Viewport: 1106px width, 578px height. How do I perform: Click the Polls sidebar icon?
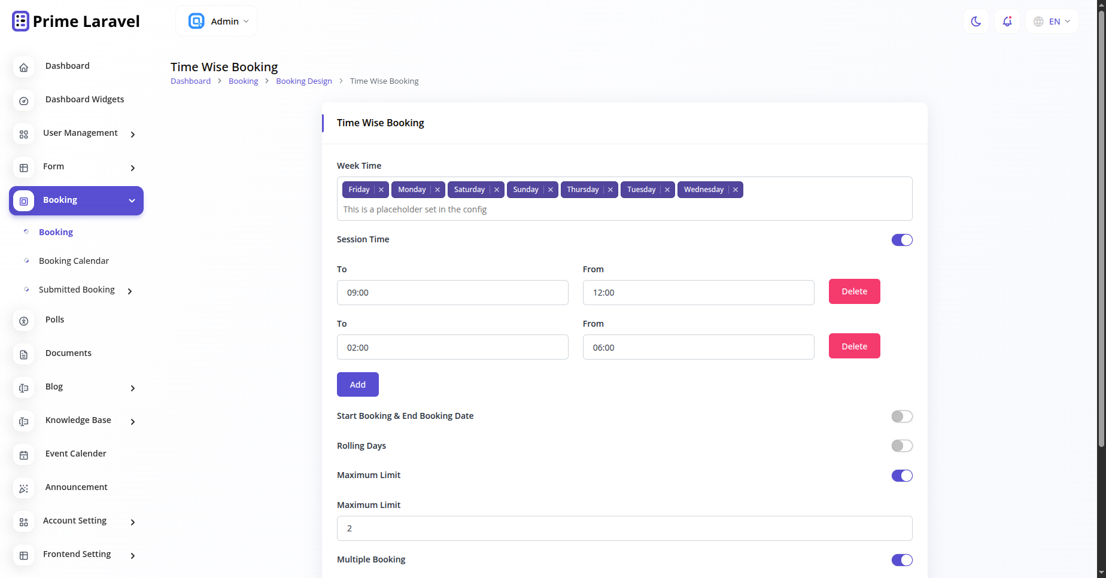point(24,321)
